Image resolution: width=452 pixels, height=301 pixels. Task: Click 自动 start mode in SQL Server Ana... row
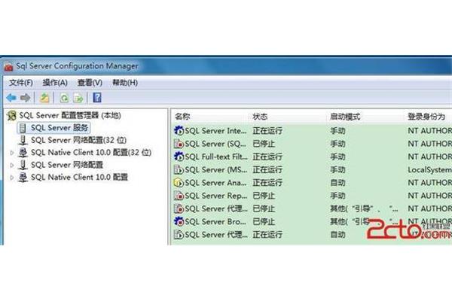point(337,183)
